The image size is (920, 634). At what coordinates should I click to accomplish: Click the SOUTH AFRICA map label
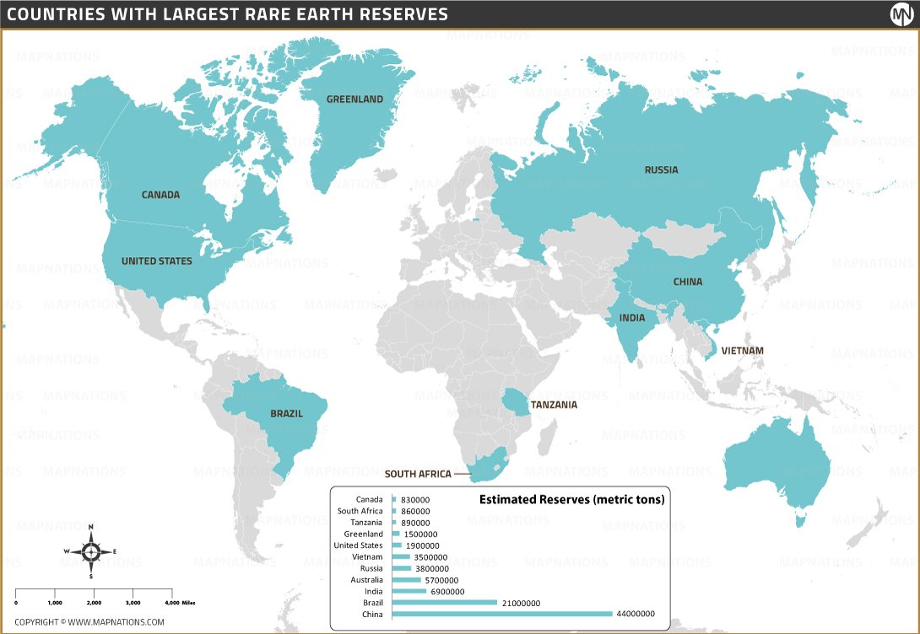pyautogui.click(x=418, y=474)
